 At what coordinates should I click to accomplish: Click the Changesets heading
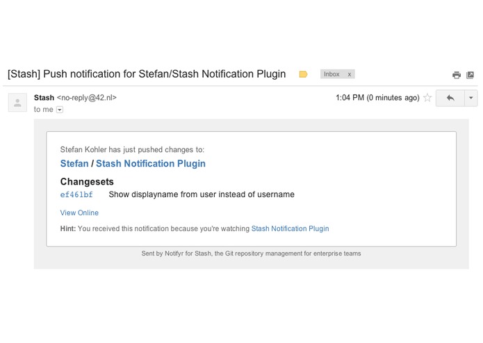click(87, 181)
